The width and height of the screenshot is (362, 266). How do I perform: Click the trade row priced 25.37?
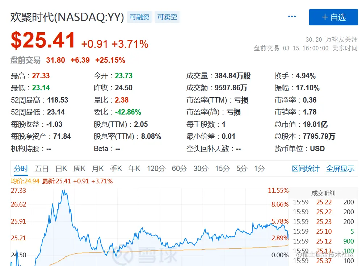point(323,261)
